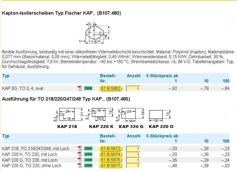237x172 pixels.
Task: Click the 100-piece price –,64 for KAP 3G
Action: coord(225,88)
